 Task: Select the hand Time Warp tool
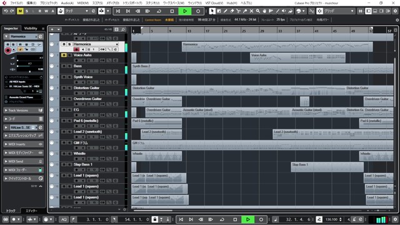click(264, 11)
